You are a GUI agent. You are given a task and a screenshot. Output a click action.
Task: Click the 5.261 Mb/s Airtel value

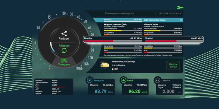coord(138,50)
